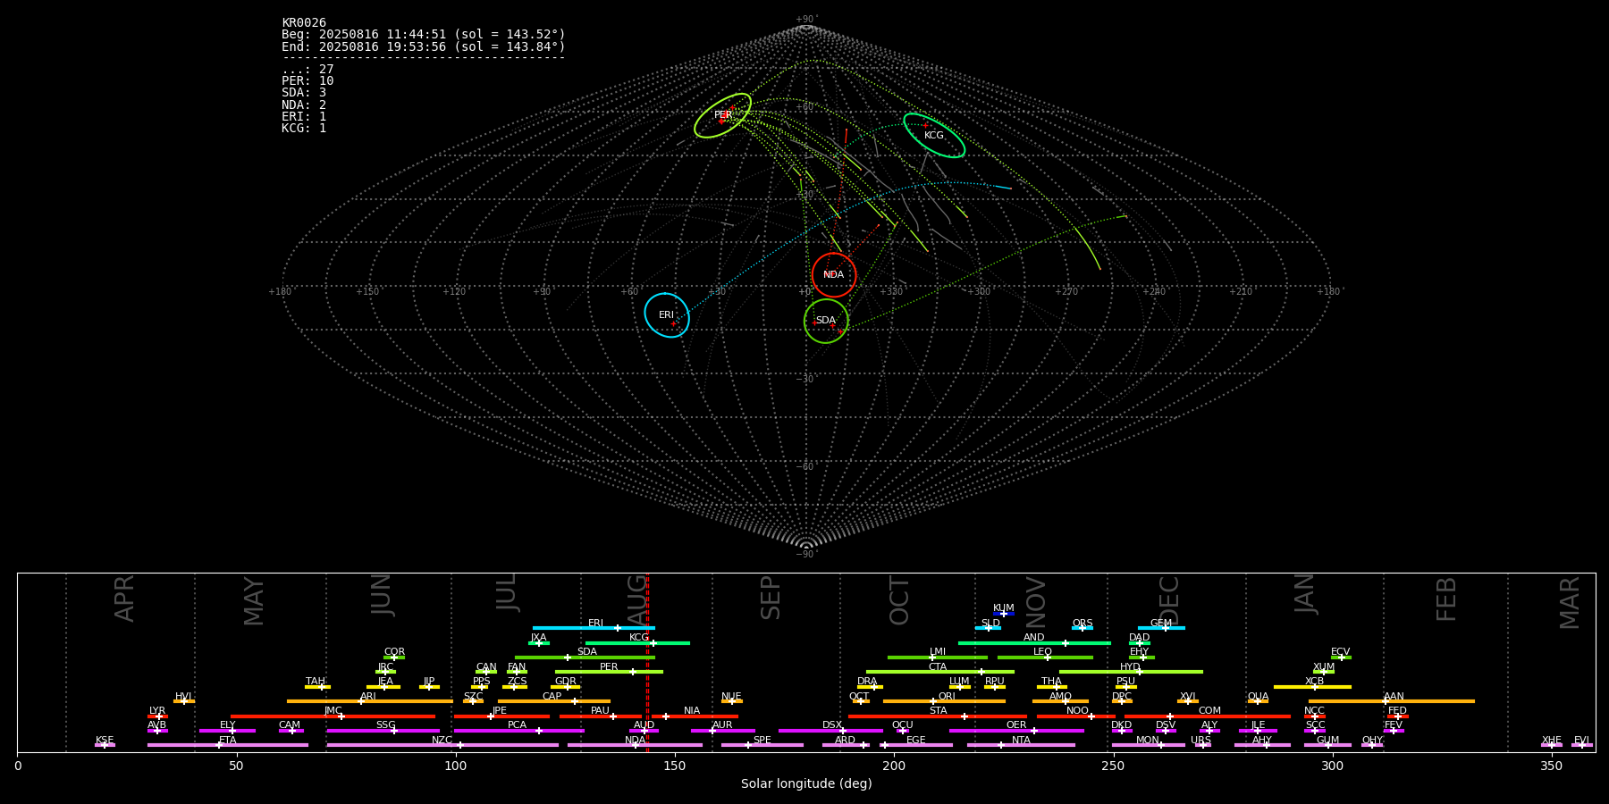The width and height of the screenshot is (1609, 804).
Task: Select the 'PER: 10' count line
Action: coord(307,81)
